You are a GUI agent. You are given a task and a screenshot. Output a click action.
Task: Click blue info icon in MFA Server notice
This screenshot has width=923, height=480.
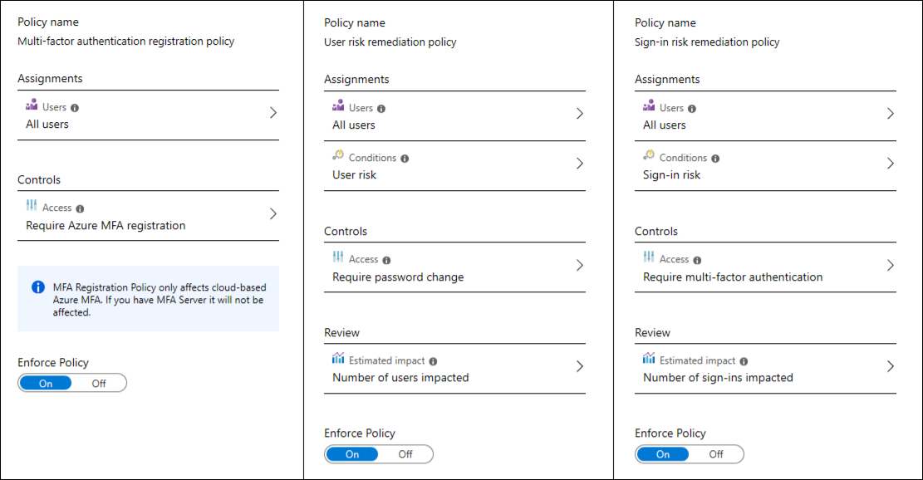38,287
